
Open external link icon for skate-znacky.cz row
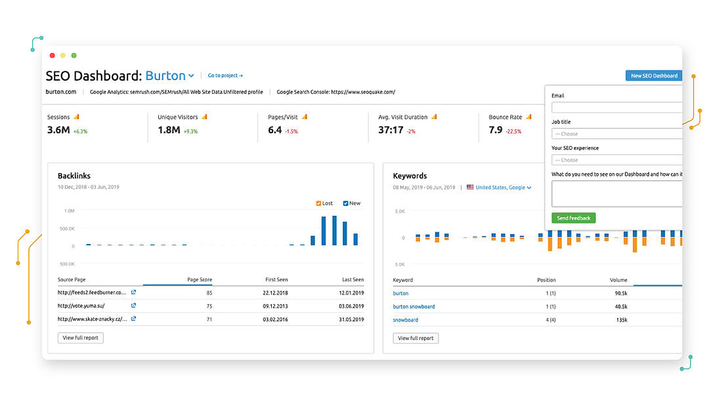click(x=133, y=319)
